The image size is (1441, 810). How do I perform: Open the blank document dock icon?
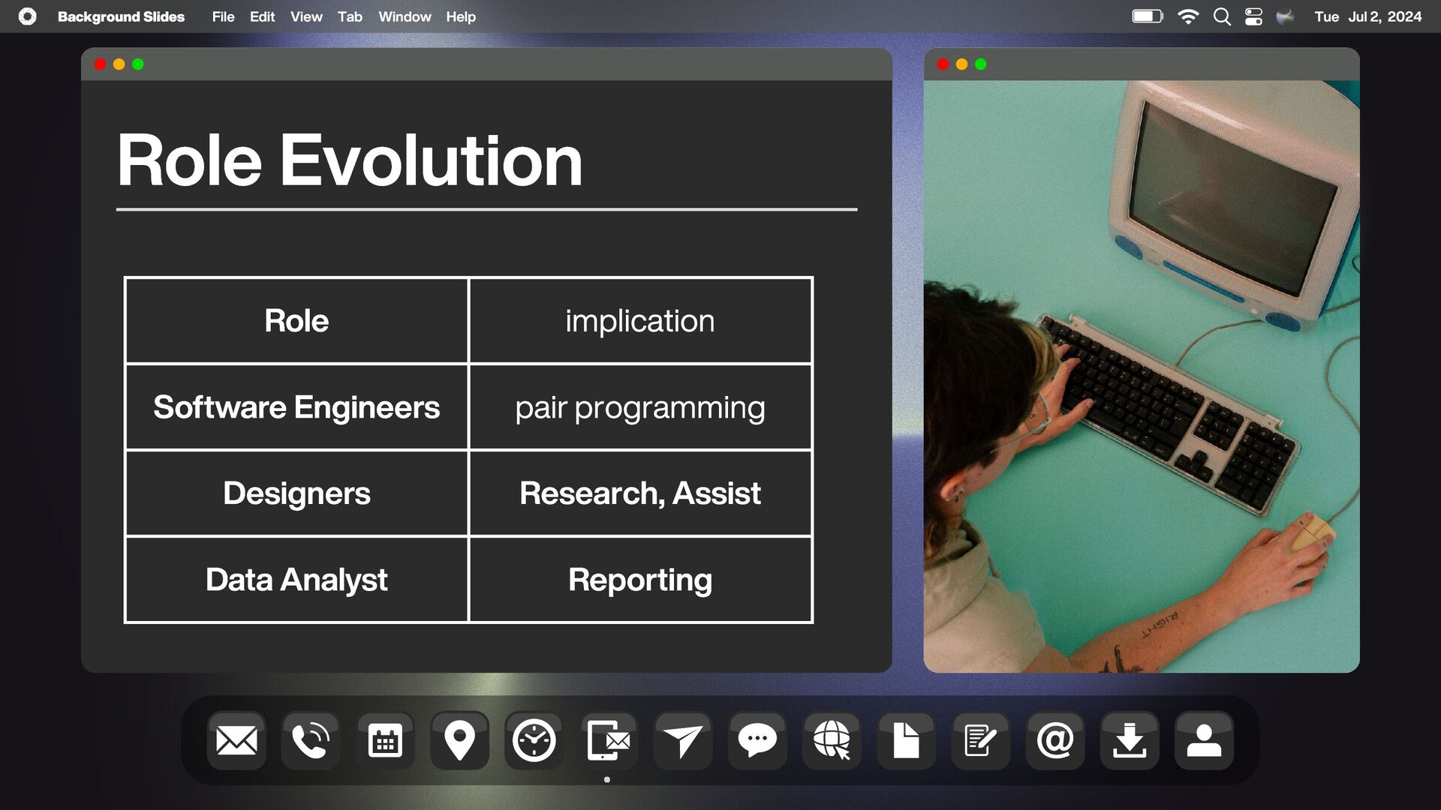906,741
